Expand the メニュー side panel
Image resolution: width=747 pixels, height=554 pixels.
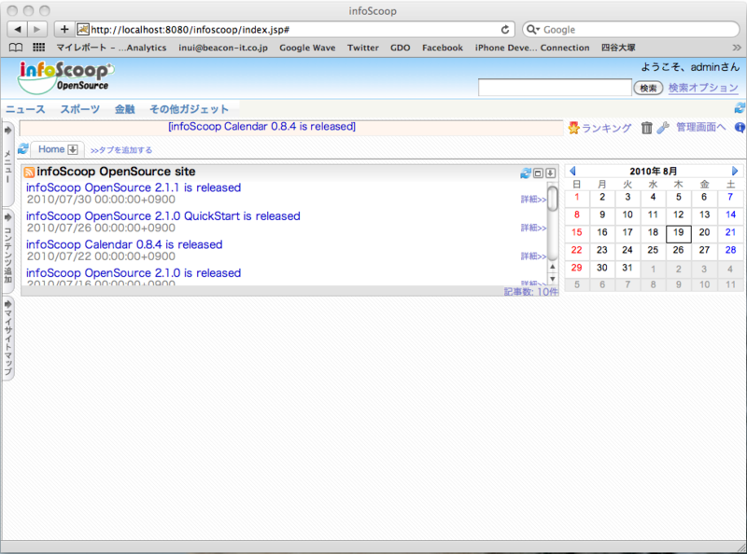[x=7, y=164]
